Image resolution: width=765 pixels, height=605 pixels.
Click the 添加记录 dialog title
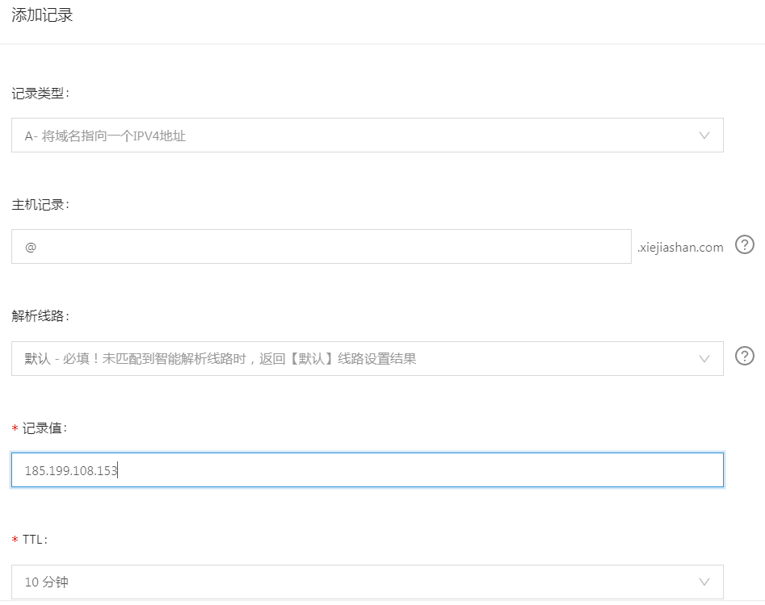tap(42, 15)
